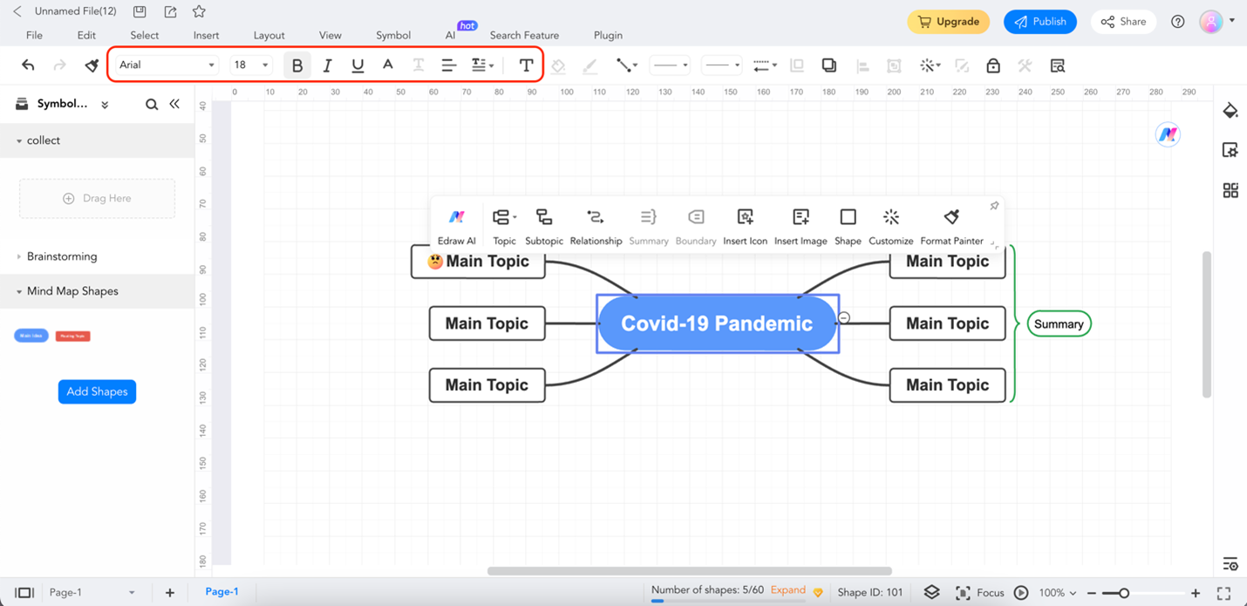Click Format Painter in floating toolbar

[x=951, y=227]
